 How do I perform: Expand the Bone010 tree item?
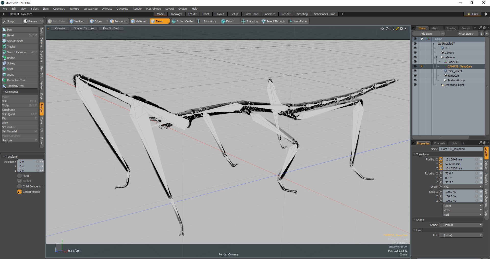point(439,62)
